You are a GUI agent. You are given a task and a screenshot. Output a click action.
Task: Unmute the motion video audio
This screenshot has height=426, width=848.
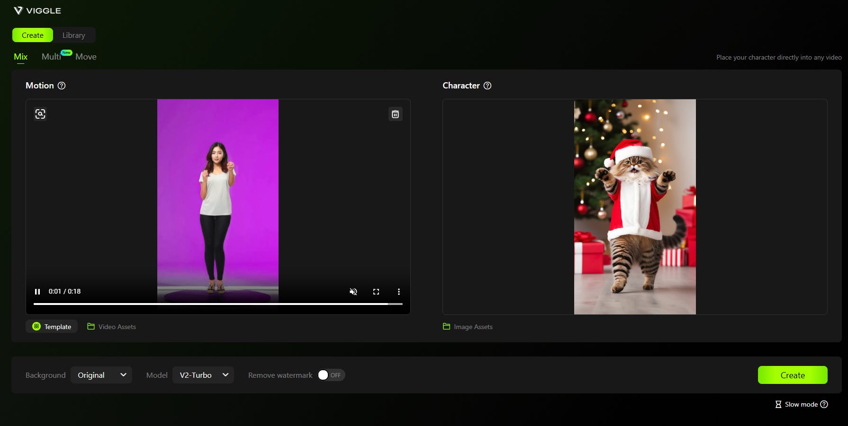click(x=353, y=292)
